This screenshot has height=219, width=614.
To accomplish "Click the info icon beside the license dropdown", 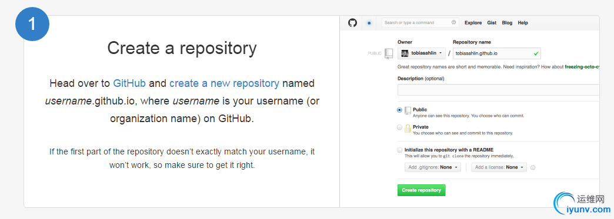I will pyautogui.click(x=533, y=167).
